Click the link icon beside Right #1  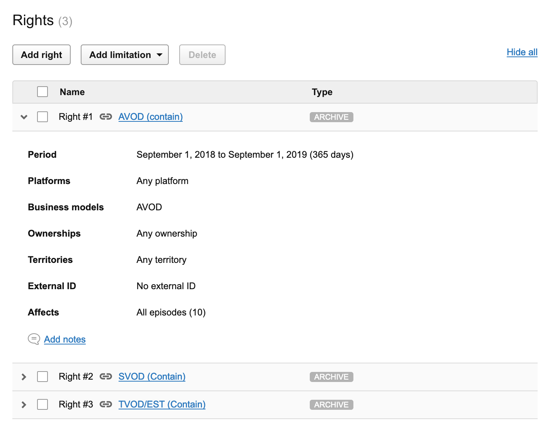tap(105, 117)
